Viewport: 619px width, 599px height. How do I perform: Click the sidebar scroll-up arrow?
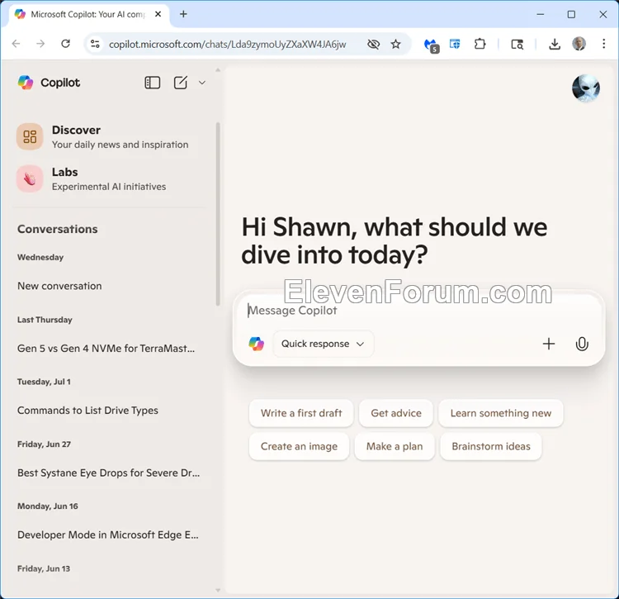point(218,70)
